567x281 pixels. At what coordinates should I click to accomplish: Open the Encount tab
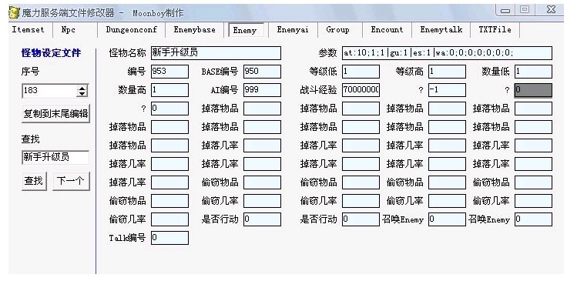pyautogui.click(x=387, y=30)
